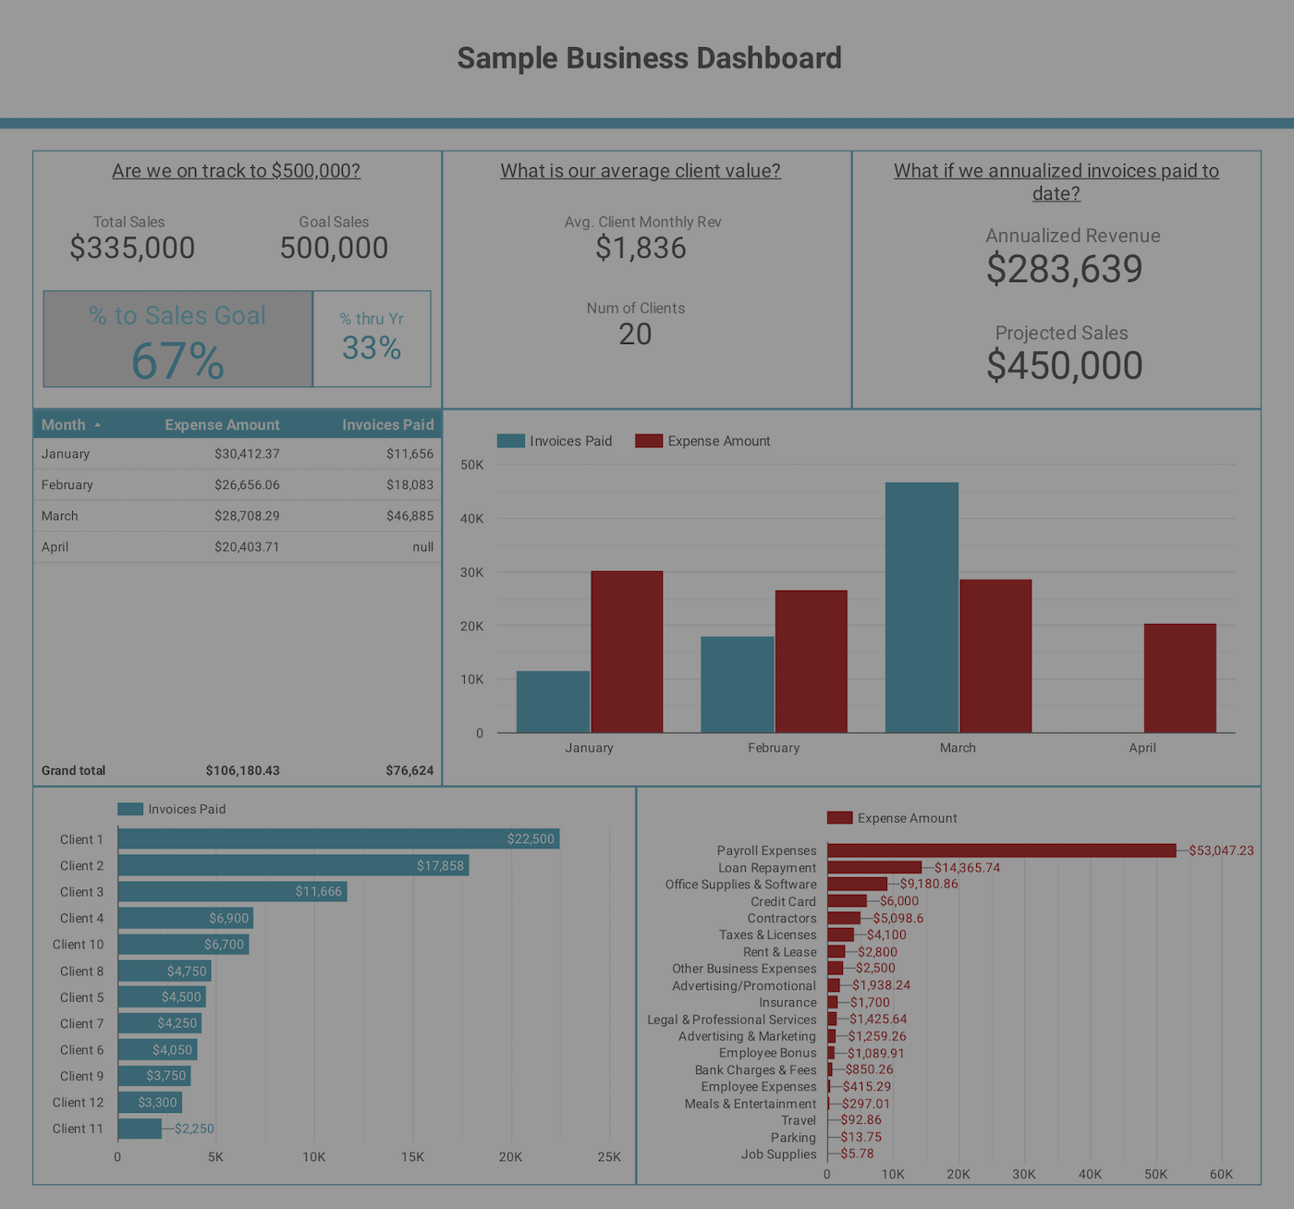Click the Projected Sales $450,000 value
Image resolution: width=1294 pixels, height=1209 pixels.
pyautogui.click(x=1064, y=365)
